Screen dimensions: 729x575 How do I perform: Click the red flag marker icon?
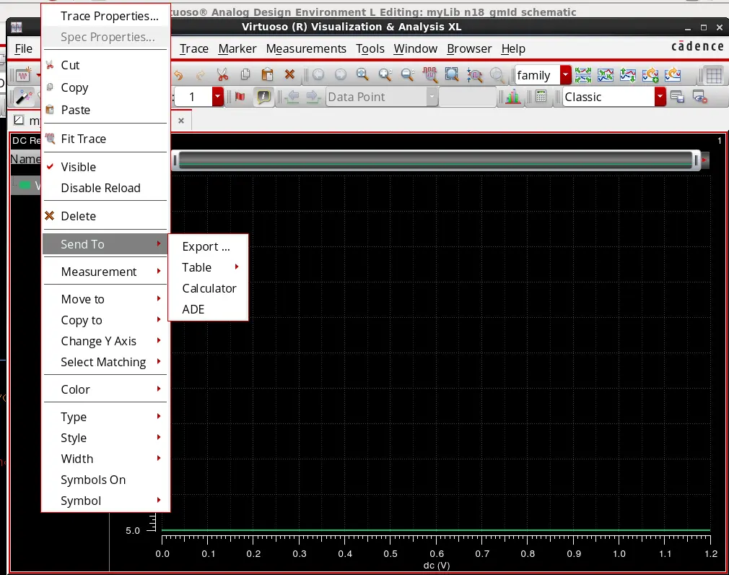240,97
